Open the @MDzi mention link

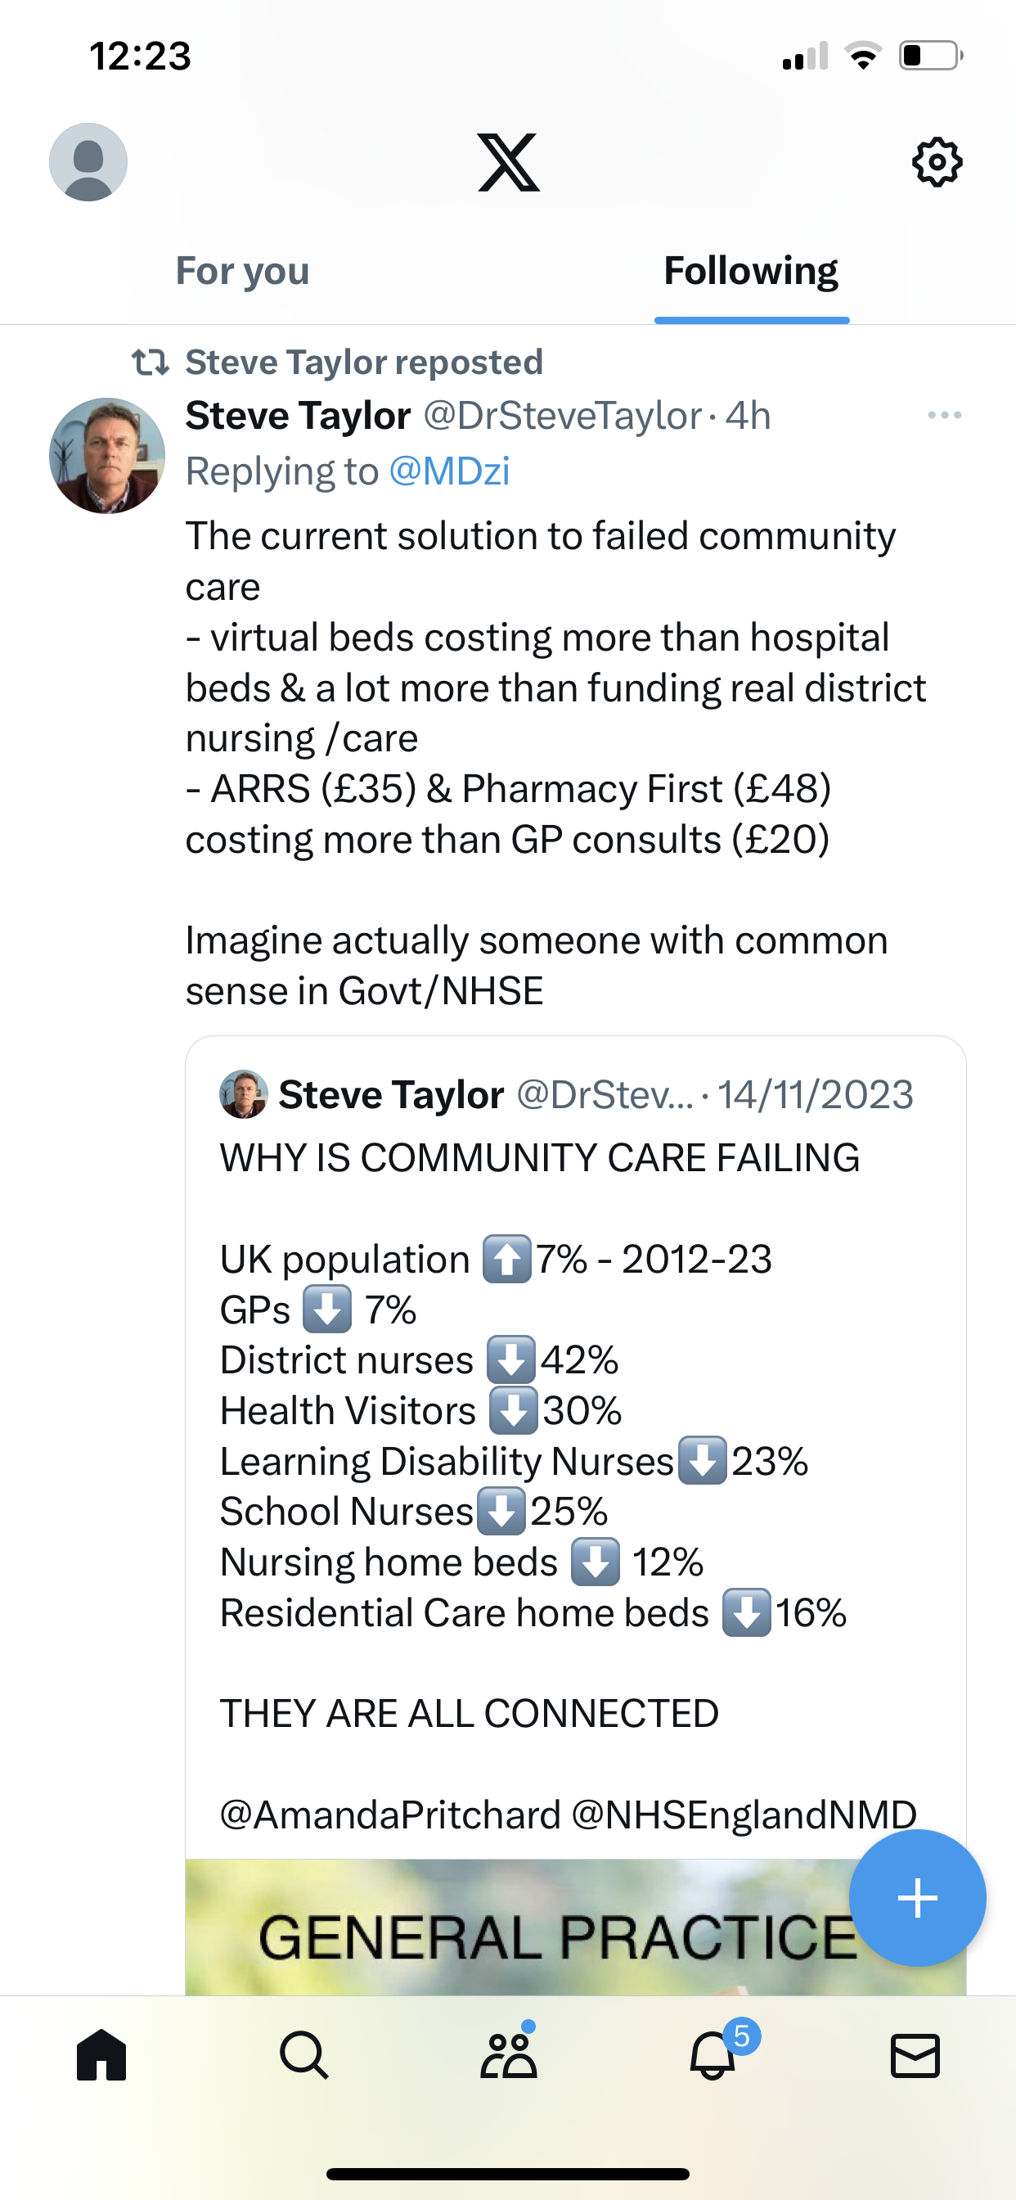point(449,471)
